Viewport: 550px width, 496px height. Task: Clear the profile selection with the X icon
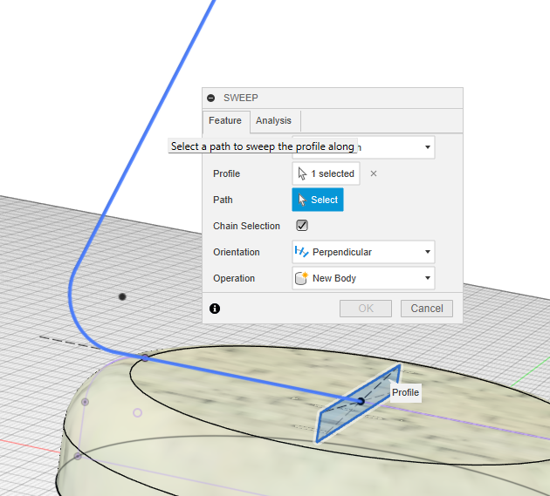(x=374, y=173)
